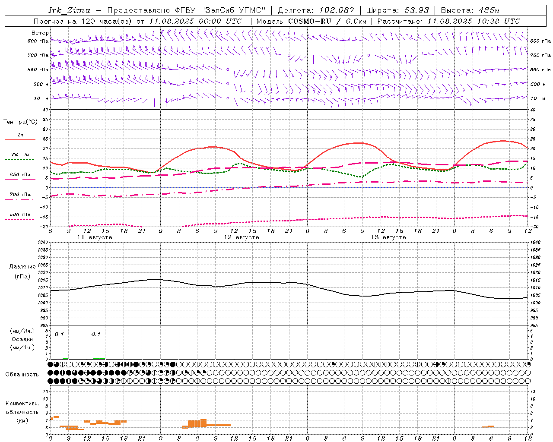Select the 1040 value on pressure left axis

pyautogui.click(x=43, y=243)
